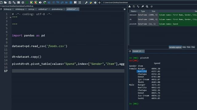Viewport: 197px width, 110px height.
Task: Toggle fullscreen mode icon
Action: 80,2
